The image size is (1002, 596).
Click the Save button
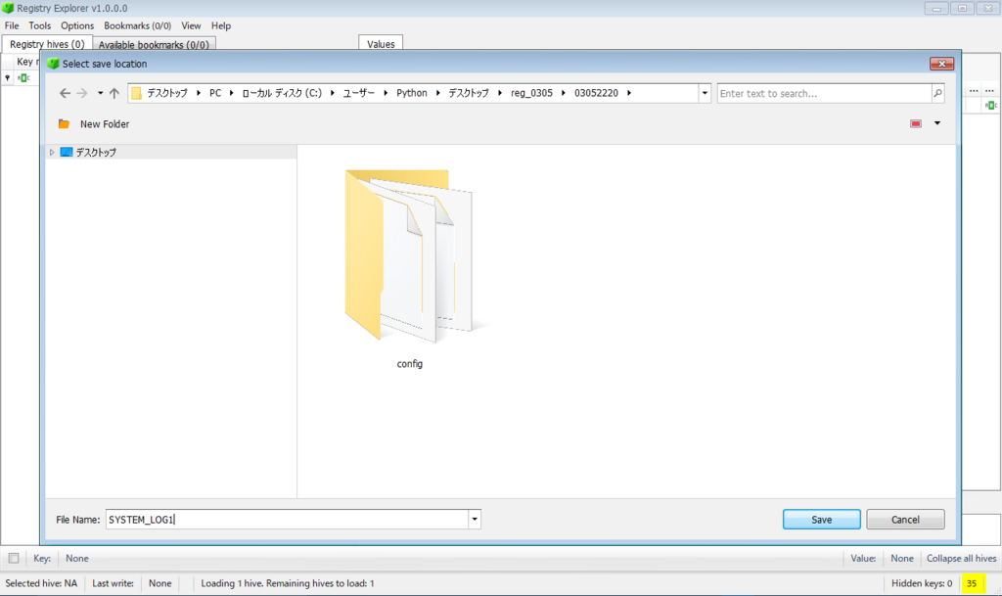821,520
